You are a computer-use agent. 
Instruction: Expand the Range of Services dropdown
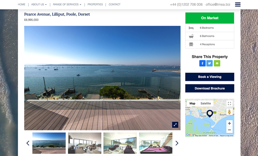[67, 5]
